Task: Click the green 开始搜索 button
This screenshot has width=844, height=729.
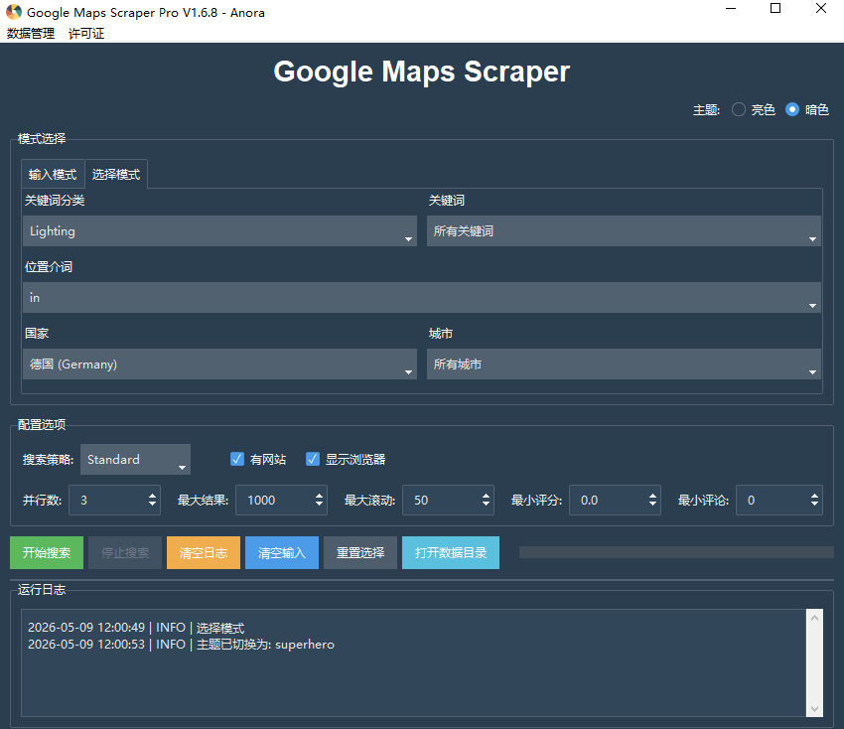Action: coord(47,552)
